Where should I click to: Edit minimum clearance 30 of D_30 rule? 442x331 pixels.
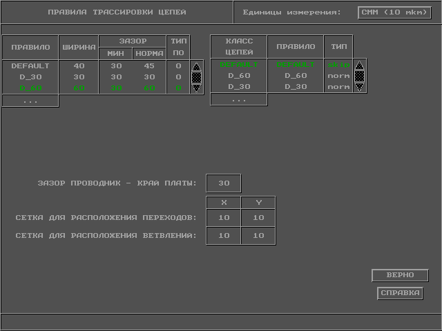point(116,77)
